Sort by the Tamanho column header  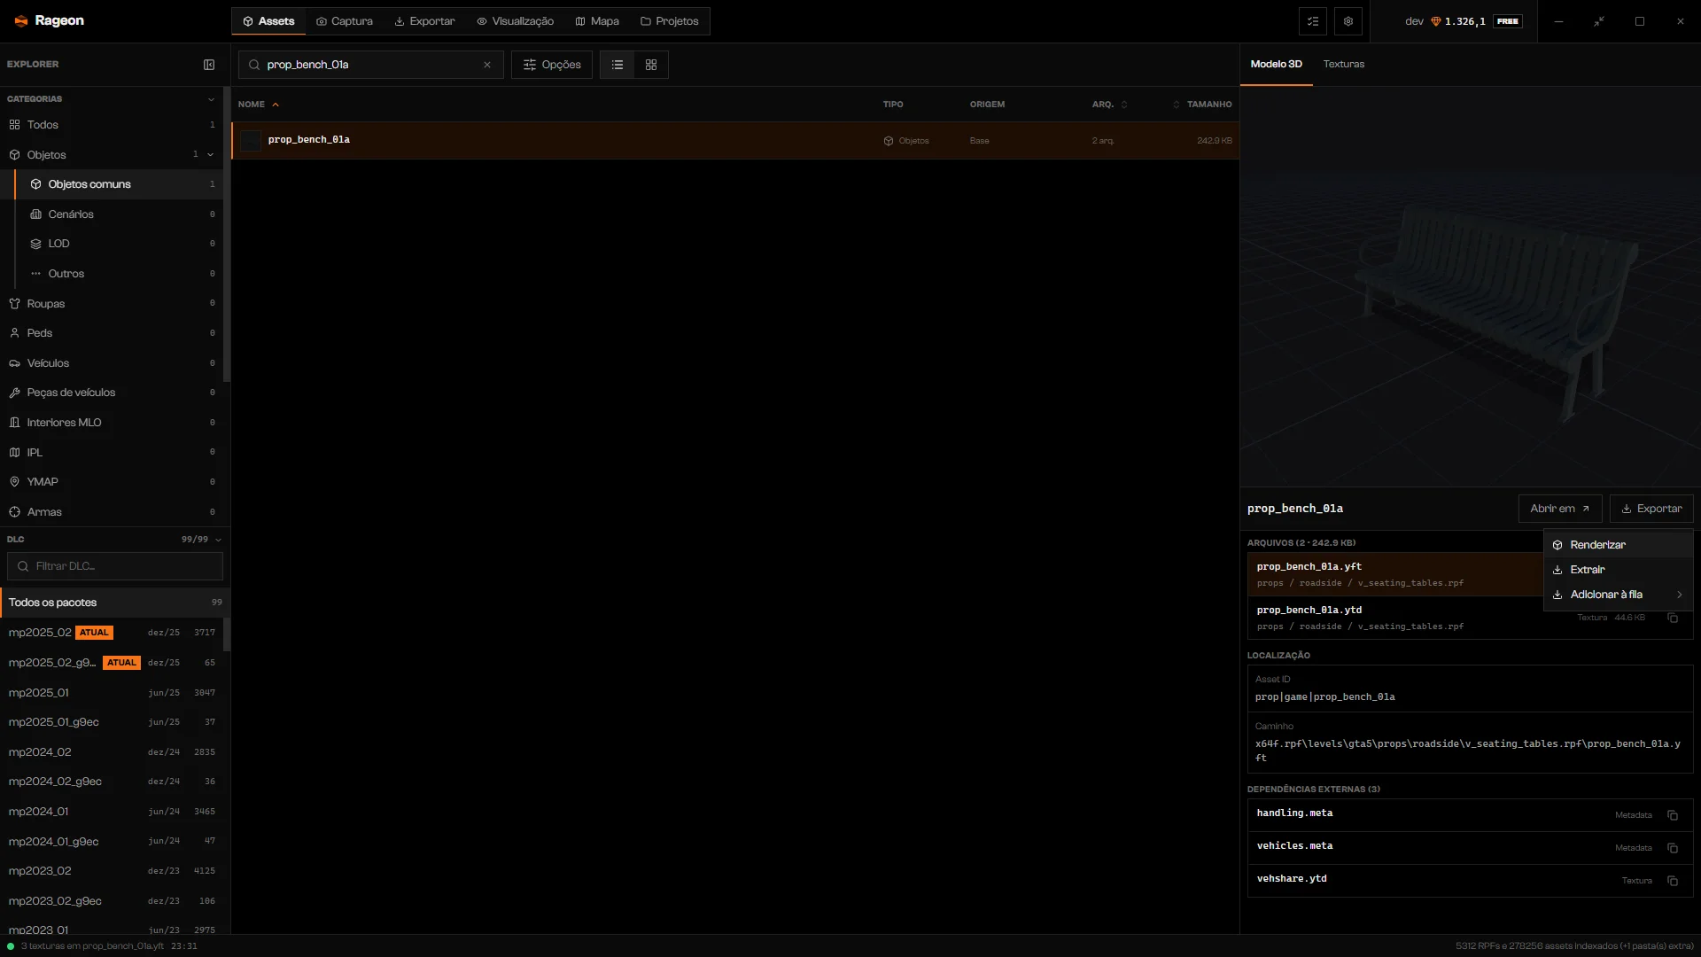tap(1202, 105)
